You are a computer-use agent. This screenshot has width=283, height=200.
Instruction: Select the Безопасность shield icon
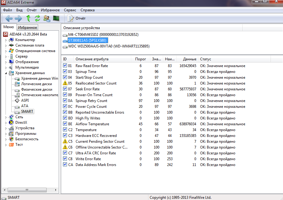click(x=11, y=139)
